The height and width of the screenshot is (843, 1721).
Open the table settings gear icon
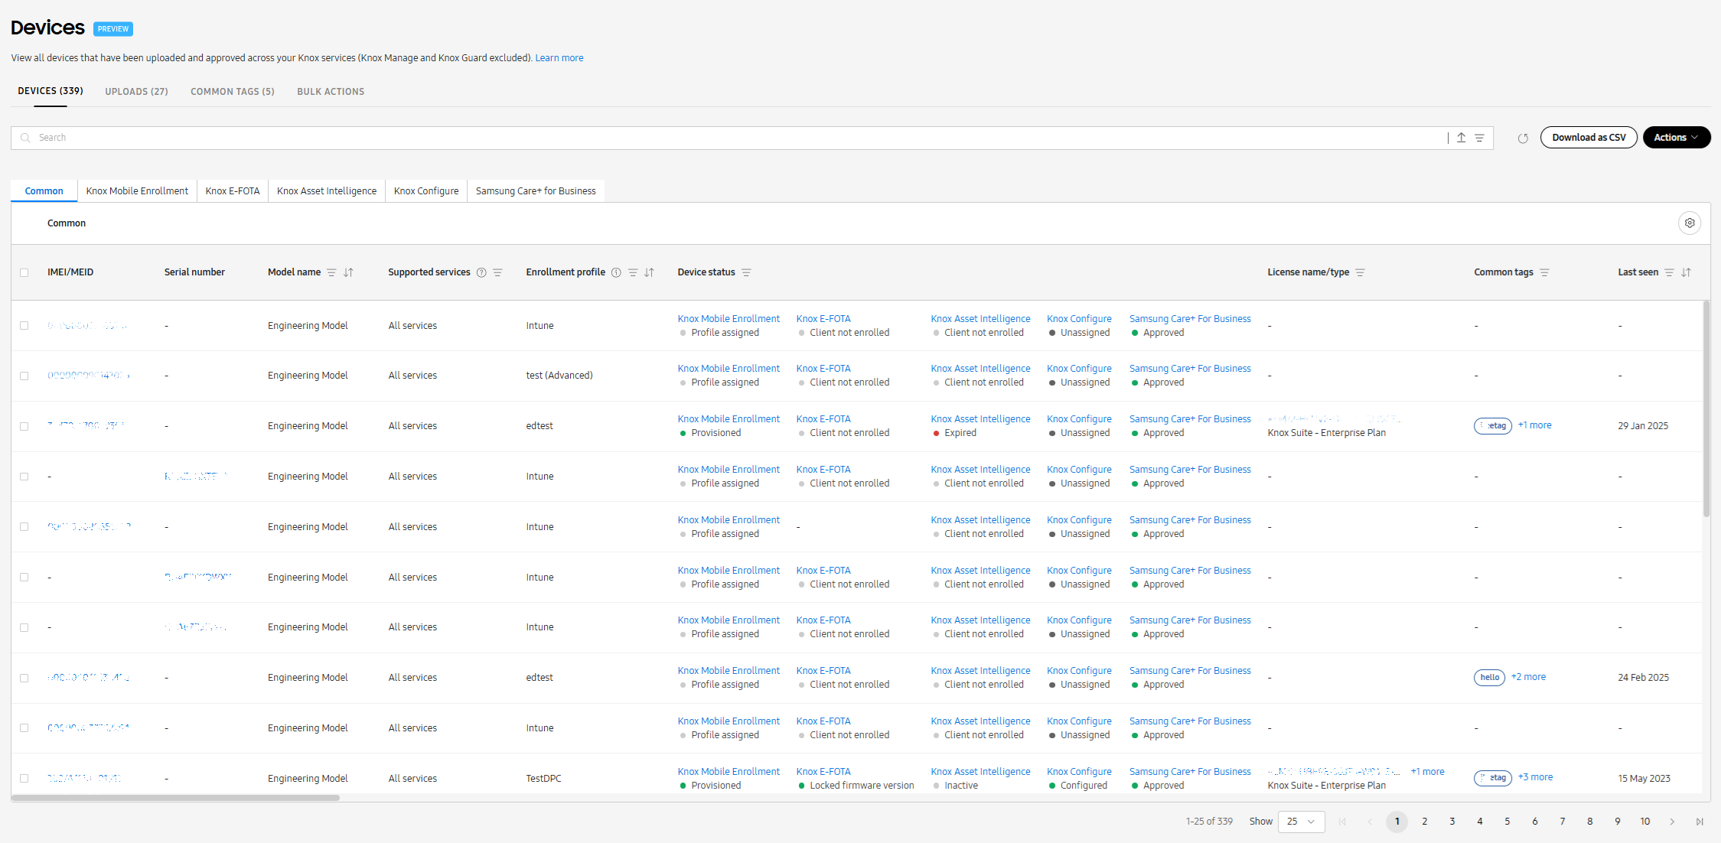[x=1690, y=223]
